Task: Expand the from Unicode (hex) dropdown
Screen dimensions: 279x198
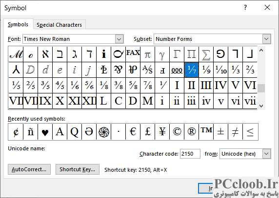Action: point(266,154)
